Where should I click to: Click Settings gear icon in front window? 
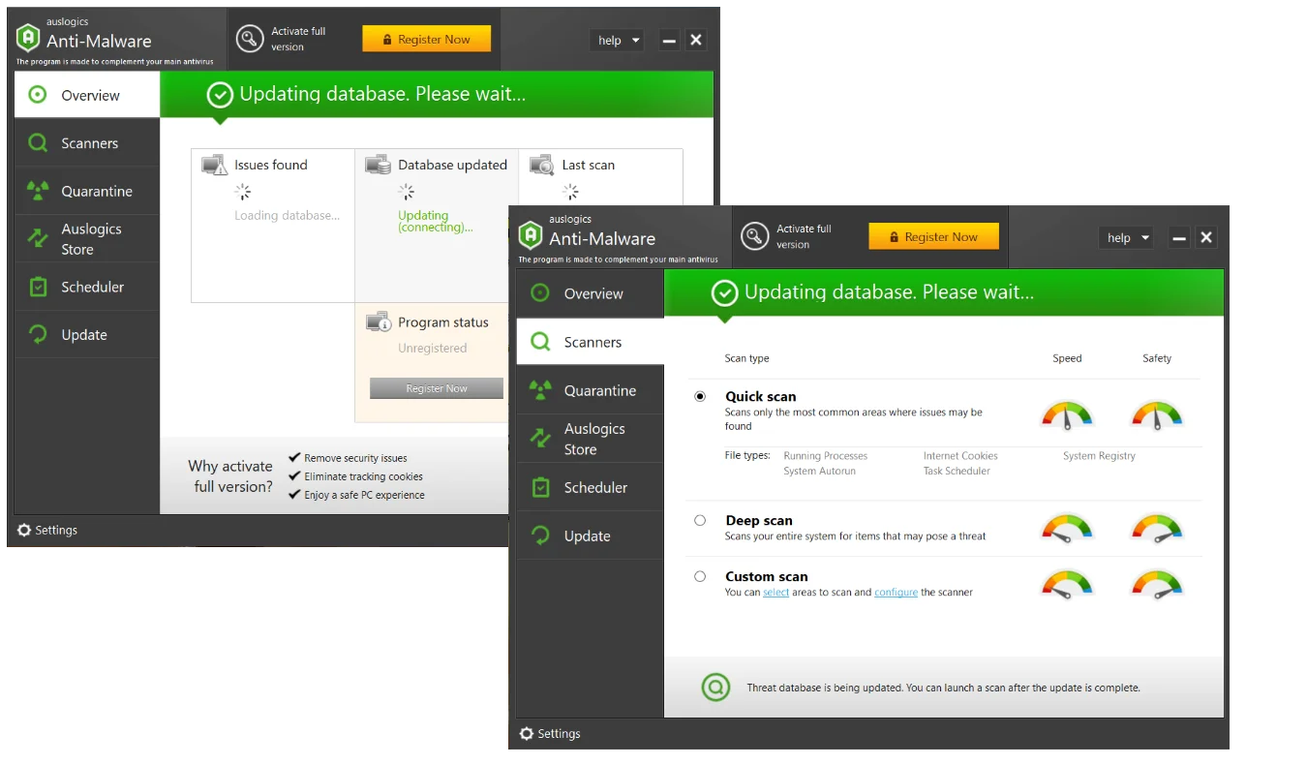coord(527,733)
